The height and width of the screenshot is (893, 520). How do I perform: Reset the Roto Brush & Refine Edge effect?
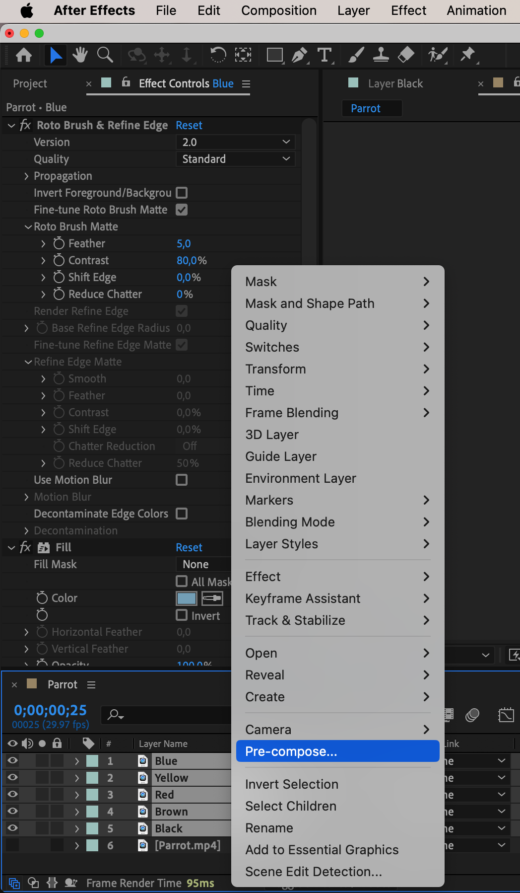click(189, 125)
